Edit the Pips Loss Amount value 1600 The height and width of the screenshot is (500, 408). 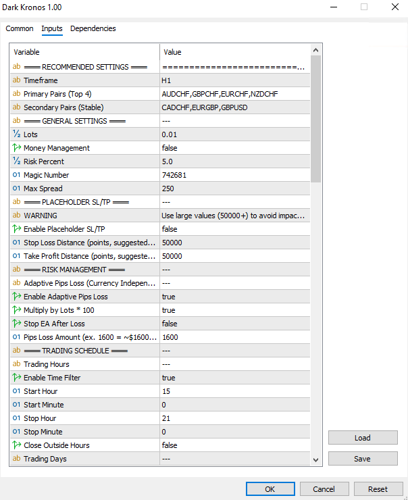234,337
